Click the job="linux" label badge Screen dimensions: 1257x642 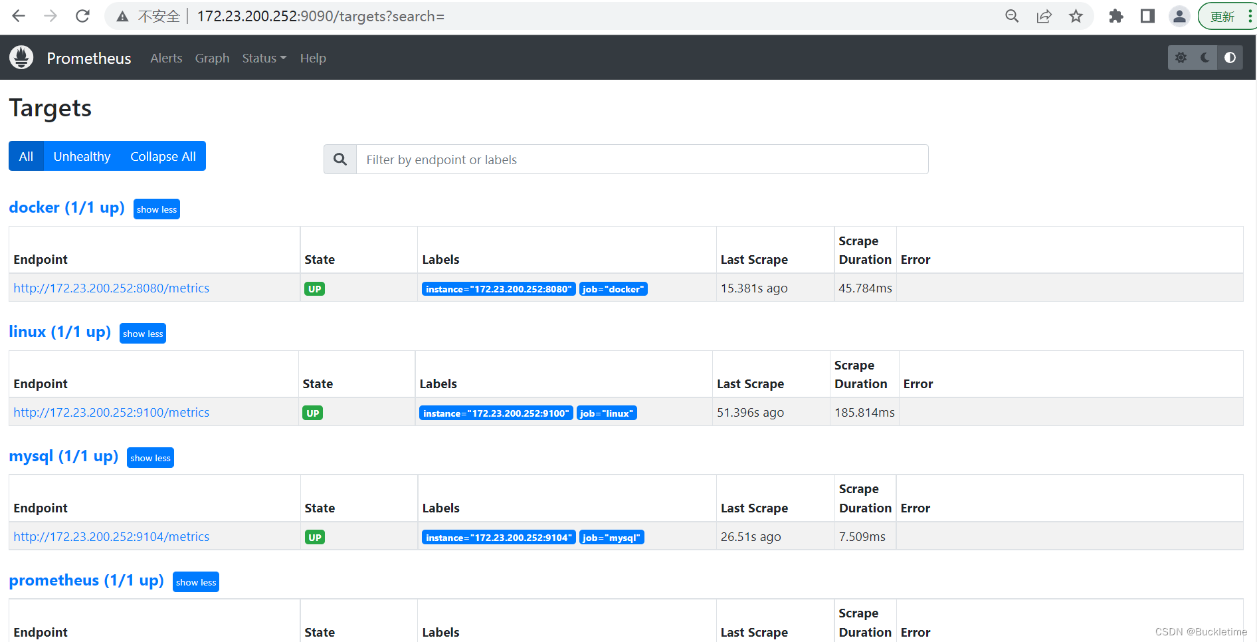pos(607,413)
